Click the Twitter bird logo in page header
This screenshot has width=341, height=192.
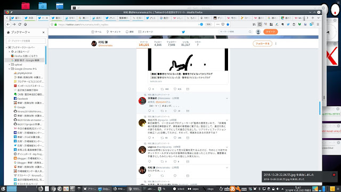(183, 32)
